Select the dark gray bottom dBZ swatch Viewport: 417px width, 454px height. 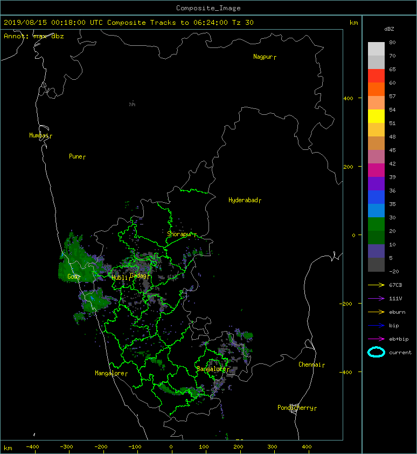click(376, 264)
